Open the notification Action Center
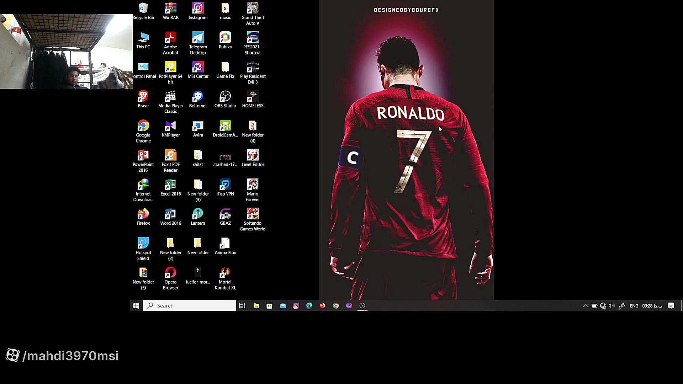Viewport: 683px width, 384px height. [x=671, y=306]
